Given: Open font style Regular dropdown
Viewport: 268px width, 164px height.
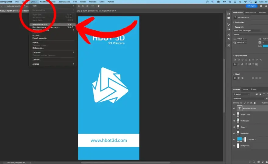Looking at the screenshot, I should click(250, 34).
